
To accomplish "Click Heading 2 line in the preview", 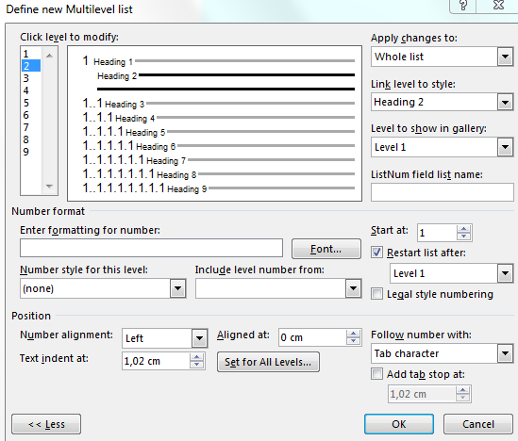I will [x=226, y=75].
